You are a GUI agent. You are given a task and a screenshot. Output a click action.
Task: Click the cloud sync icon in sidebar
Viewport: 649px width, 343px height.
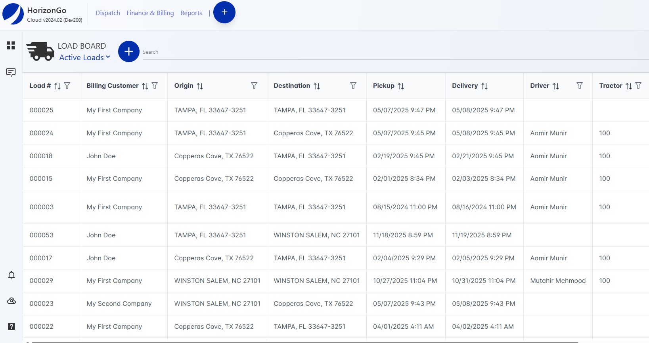11,301
